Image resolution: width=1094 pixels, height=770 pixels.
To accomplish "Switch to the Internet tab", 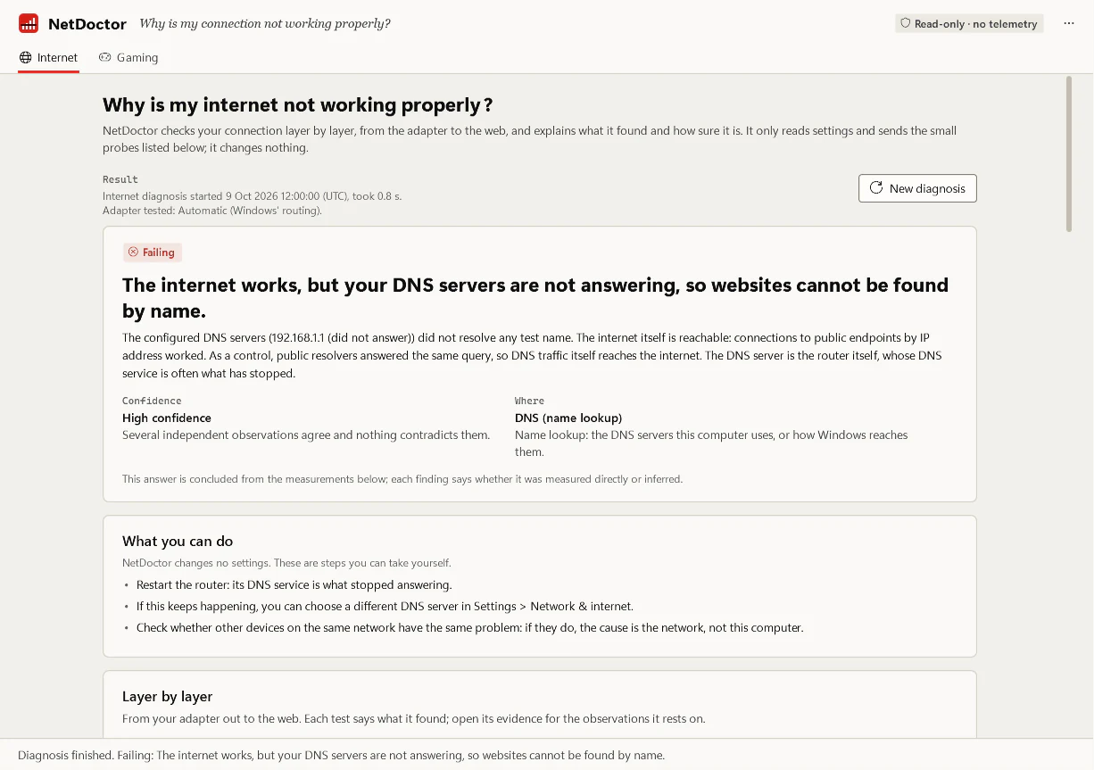I will (48, 58).
